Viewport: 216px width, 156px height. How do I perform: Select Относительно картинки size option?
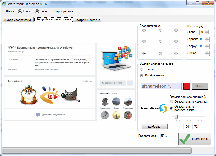point(171,102)
